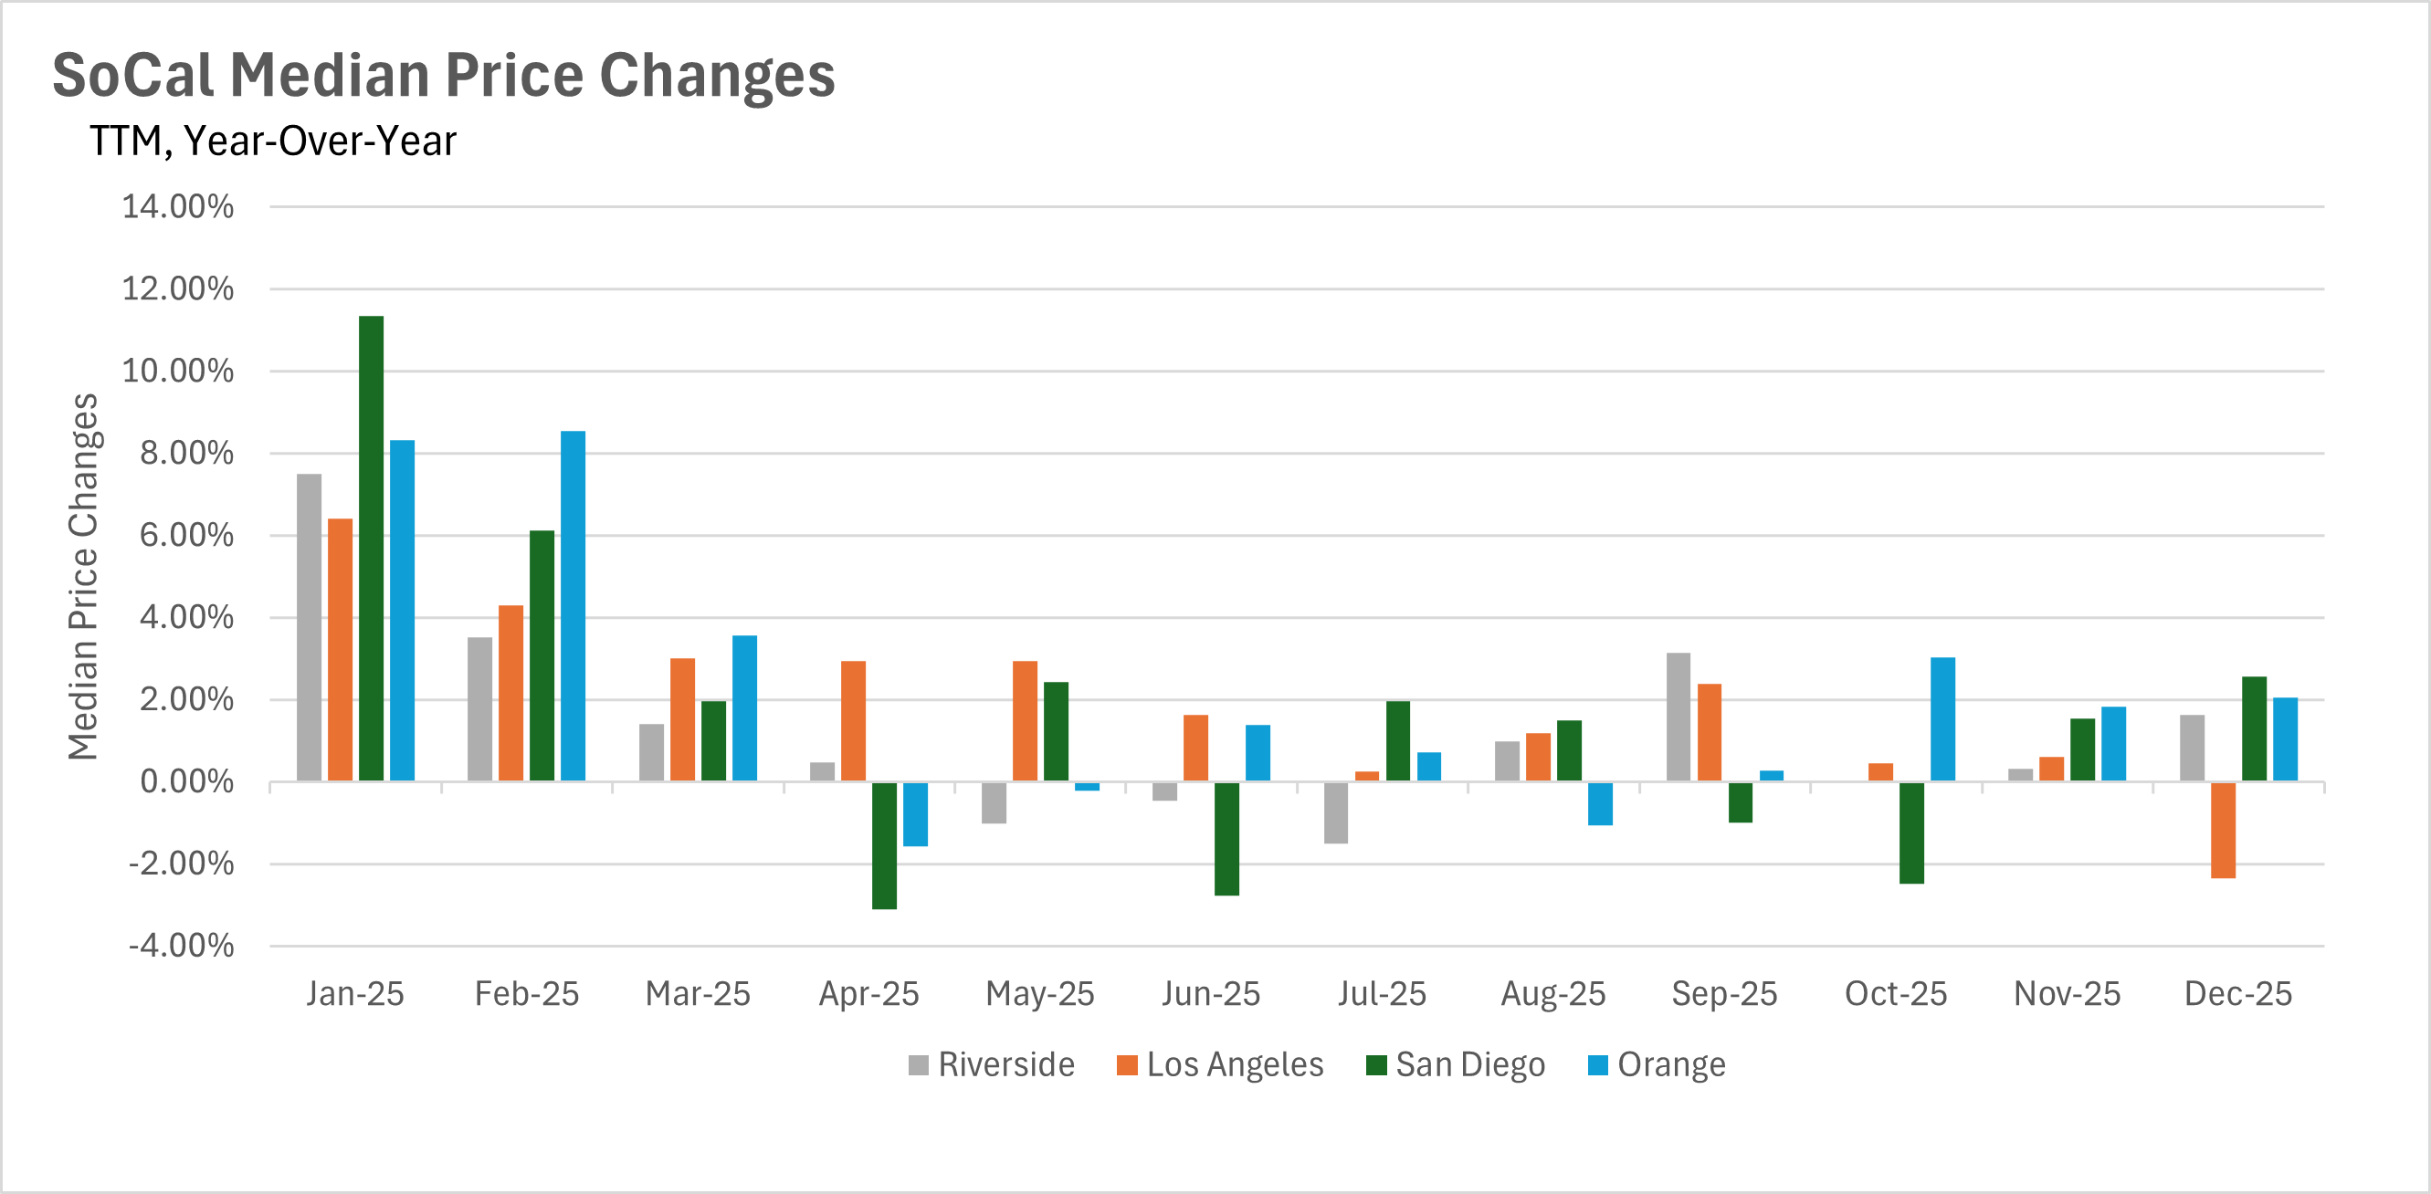Click the -4.00% vertical axis label
Viewport: 2431px width, 1194px height.
click(x=181, y=945)
